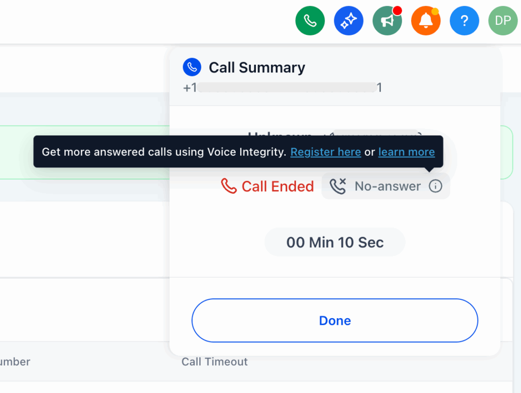
Task: Click the info icon beside No-answer
Action: (x=435, y=186)
